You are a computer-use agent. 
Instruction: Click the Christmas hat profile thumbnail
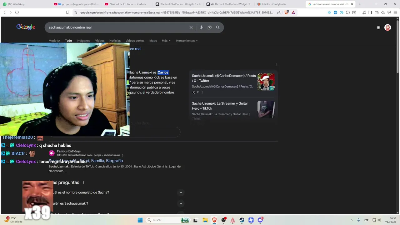click(266, 82)
